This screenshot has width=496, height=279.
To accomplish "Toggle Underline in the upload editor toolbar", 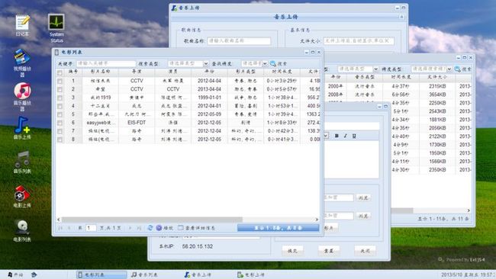I will [354, 136].
